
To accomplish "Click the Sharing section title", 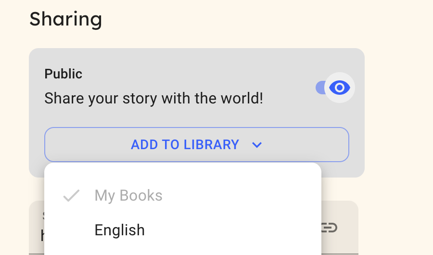I will click(x=66, y=19).
